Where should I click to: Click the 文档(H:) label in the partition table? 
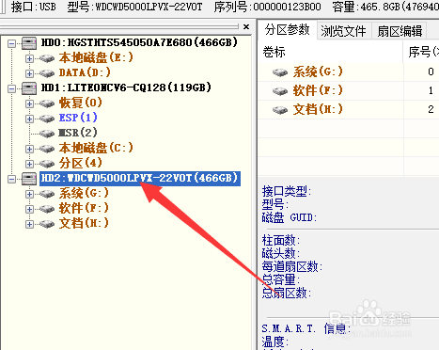(x=318, y=109)
